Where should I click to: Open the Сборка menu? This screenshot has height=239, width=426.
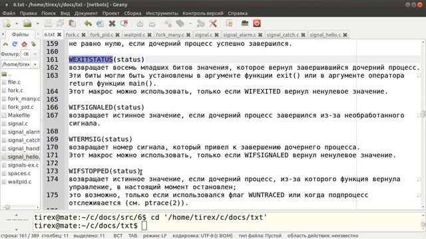(132, 13)
